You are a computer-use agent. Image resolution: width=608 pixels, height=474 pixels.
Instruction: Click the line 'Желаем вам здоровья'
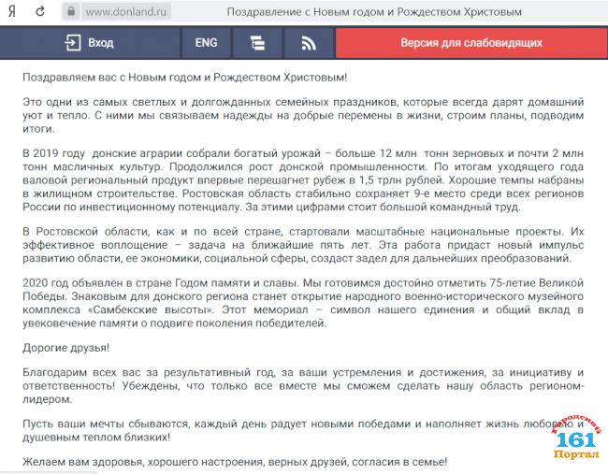point(235,462)
